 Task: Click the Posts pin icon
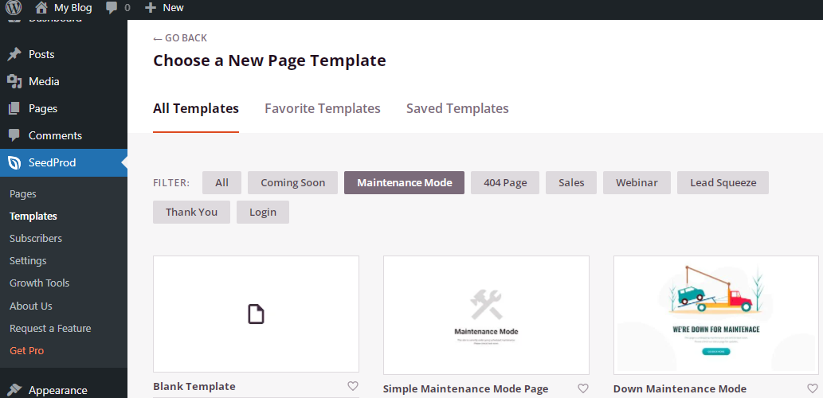[14, 54]
